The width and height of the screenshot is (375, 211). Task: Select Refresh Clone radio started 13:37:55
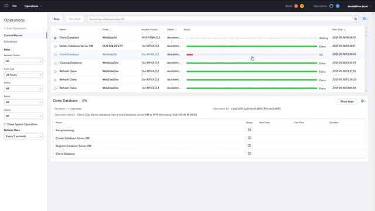coord(55,72)
